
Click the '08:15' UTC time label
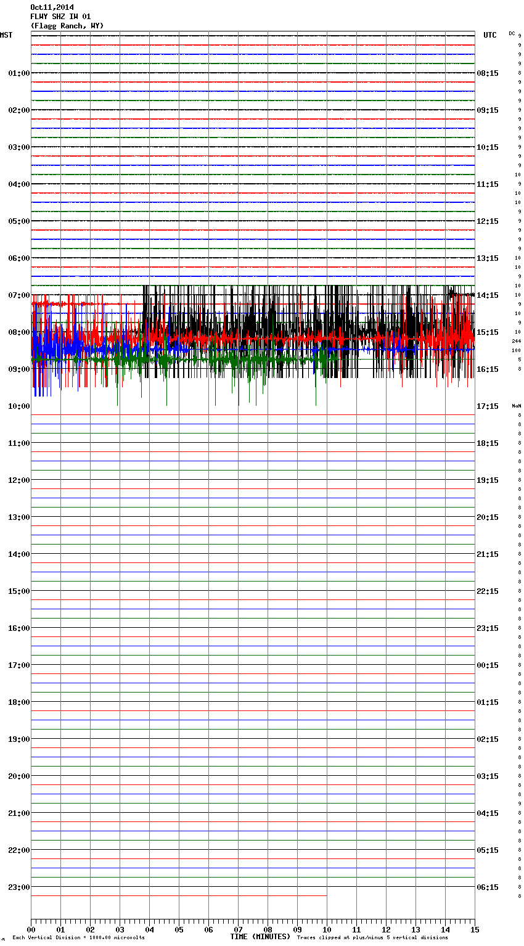pyautogui.click(x=488, y=73)
